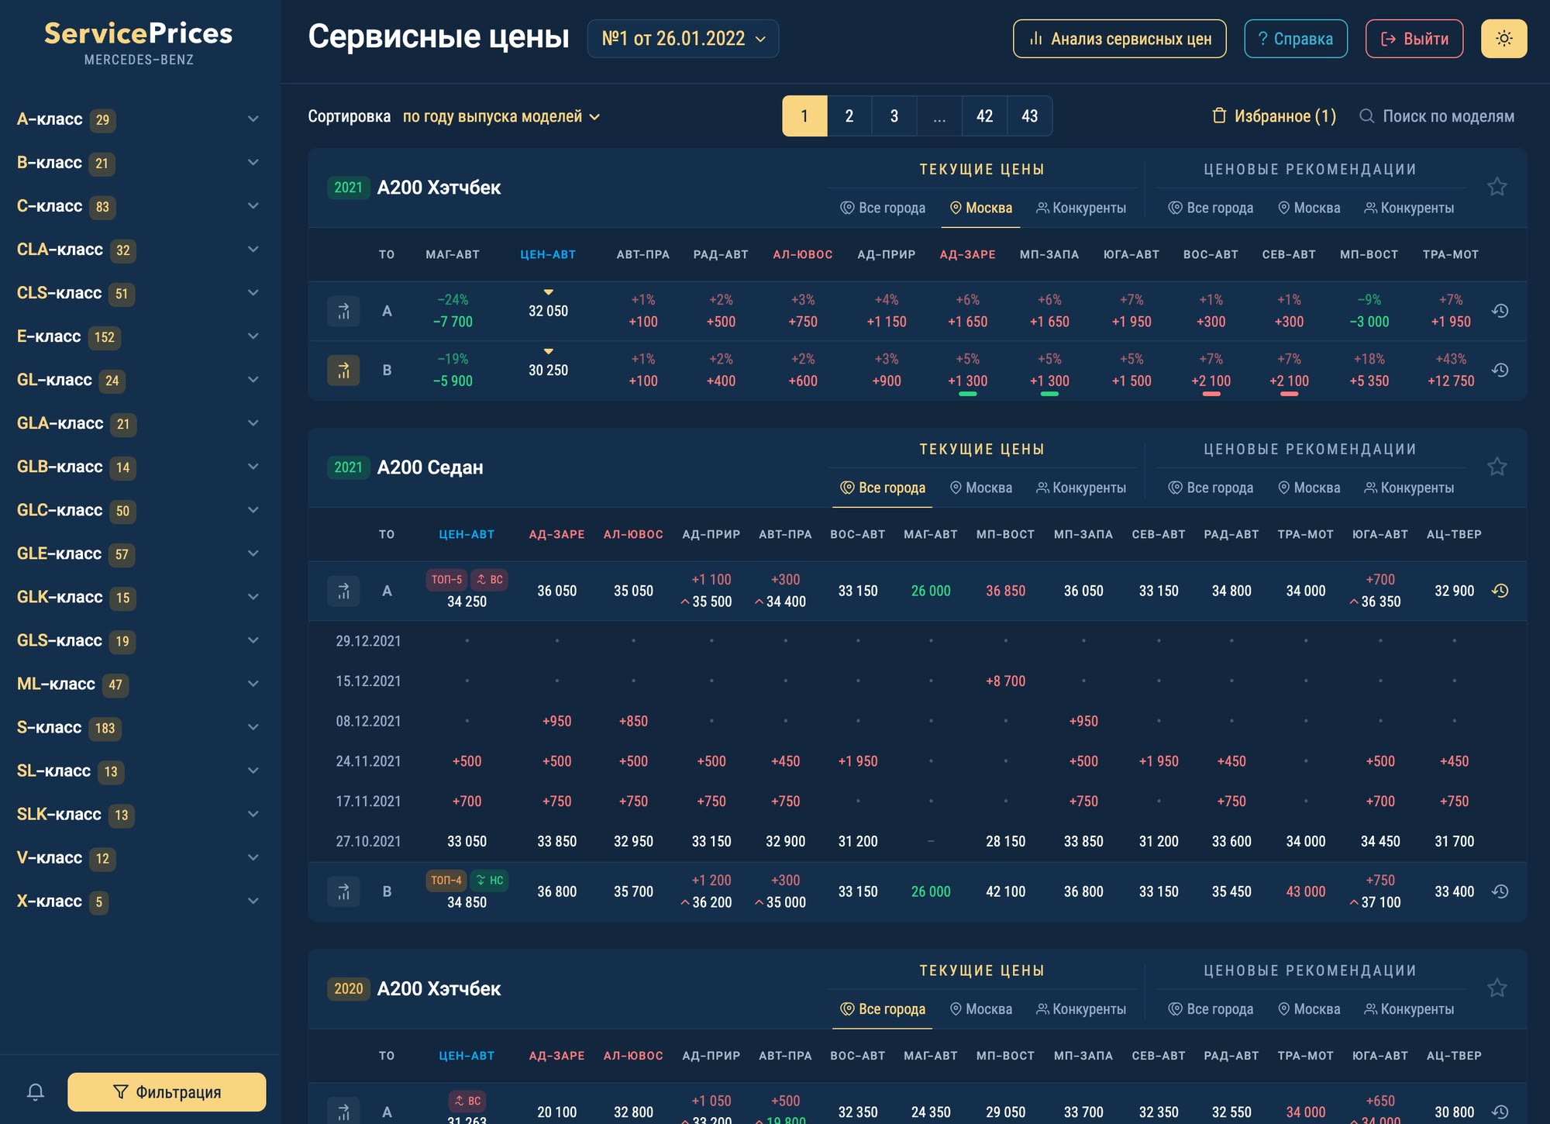Select Москва current prices tab, 2020 Хэтчбек
Viewport: 1550px width, 1124px height.
tap(981, 1009)
